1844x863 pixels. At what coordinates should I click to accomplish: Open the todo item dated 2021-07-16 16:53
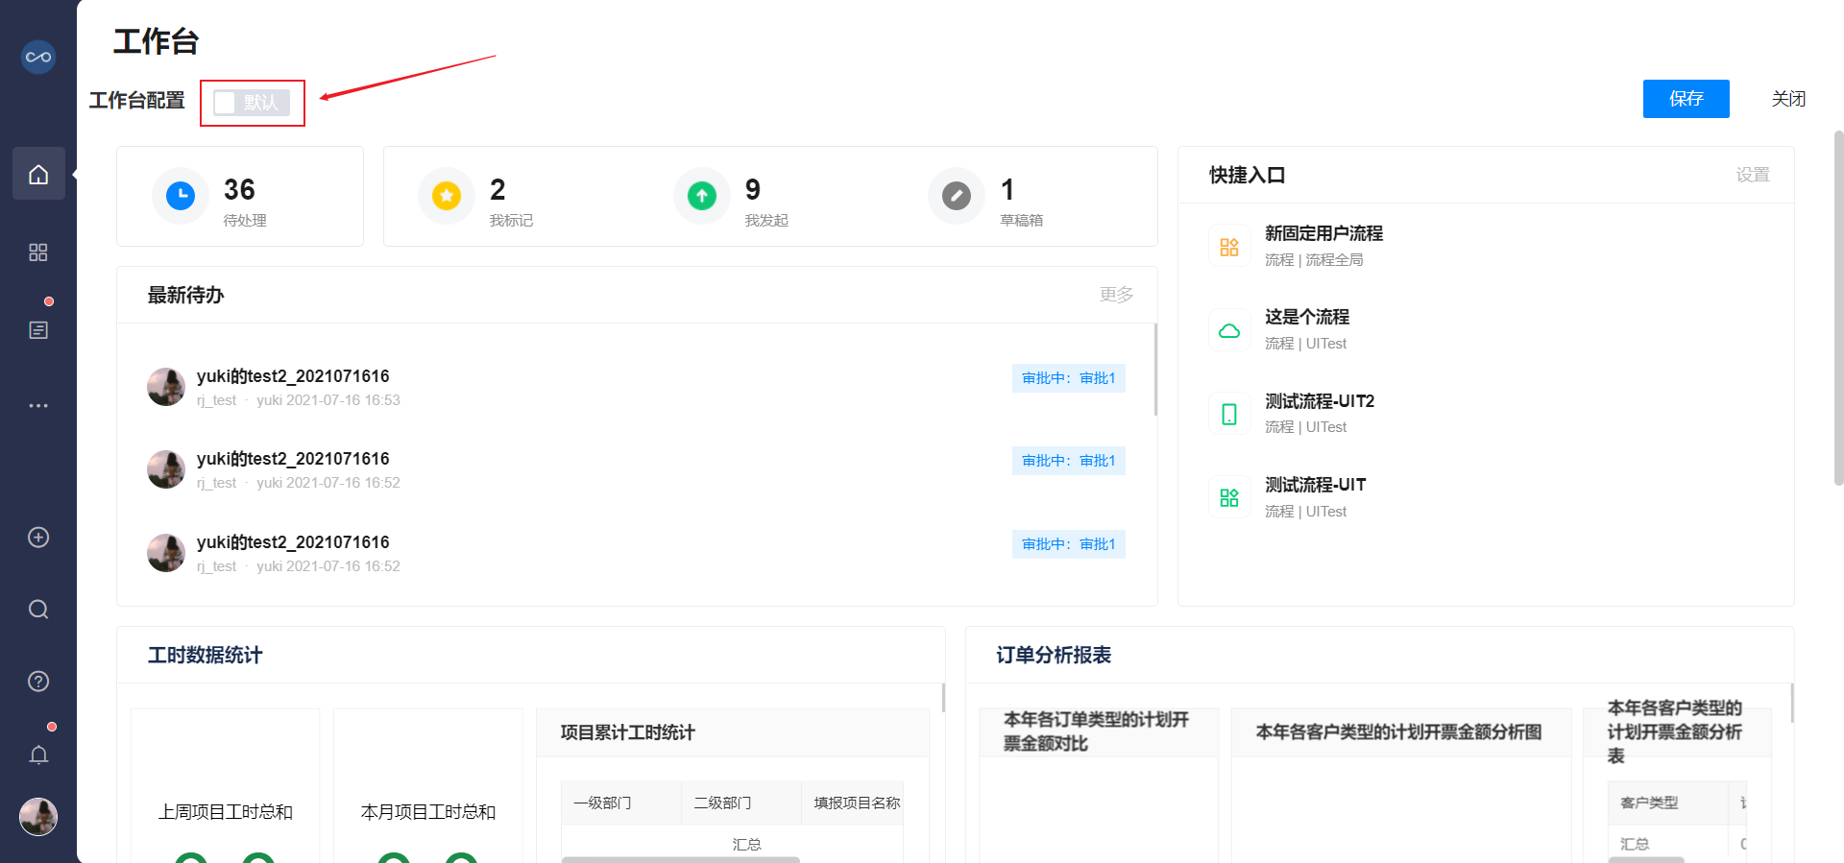click(x=636, y=387)
